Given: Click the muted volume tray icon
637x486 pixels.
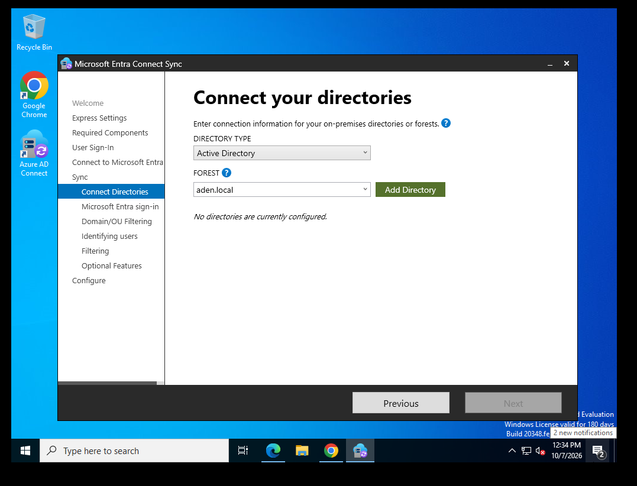Looking at the screenshot, I should coord(540,451).
